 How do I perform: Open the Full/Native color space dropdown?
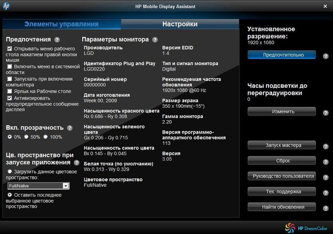coord(39,186)
